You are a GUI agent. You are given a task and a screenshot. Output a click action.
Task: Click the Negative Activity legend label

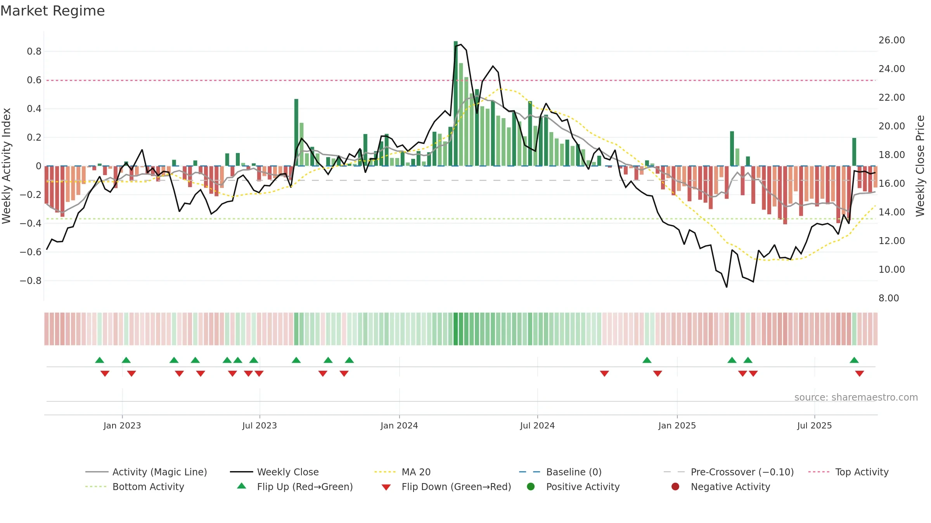(730, 487)
